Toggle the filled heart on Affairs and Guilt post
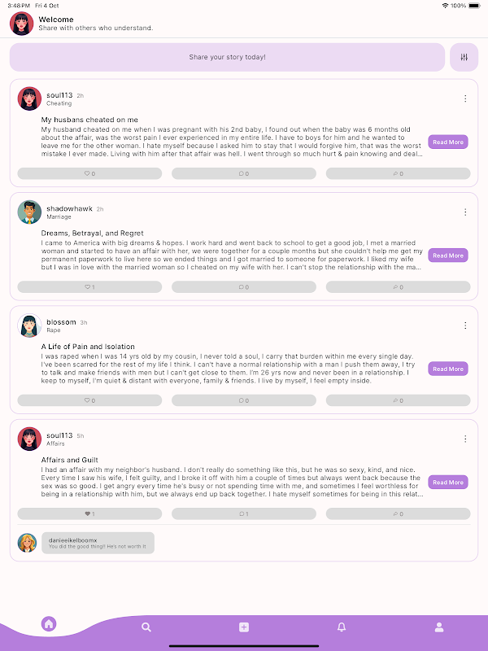This screenshot has width=488, height=651. (89, 513)
